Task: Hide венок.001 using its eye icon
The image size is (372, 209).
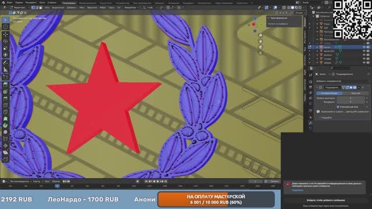Action: tap(364, 51)
